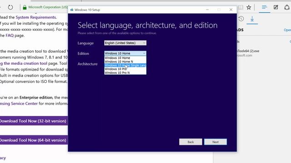The height and width of the screenshot is (163, 291).
Task: Open the System Requirements link
Action: pyautogui.click(x=36, y=17)
